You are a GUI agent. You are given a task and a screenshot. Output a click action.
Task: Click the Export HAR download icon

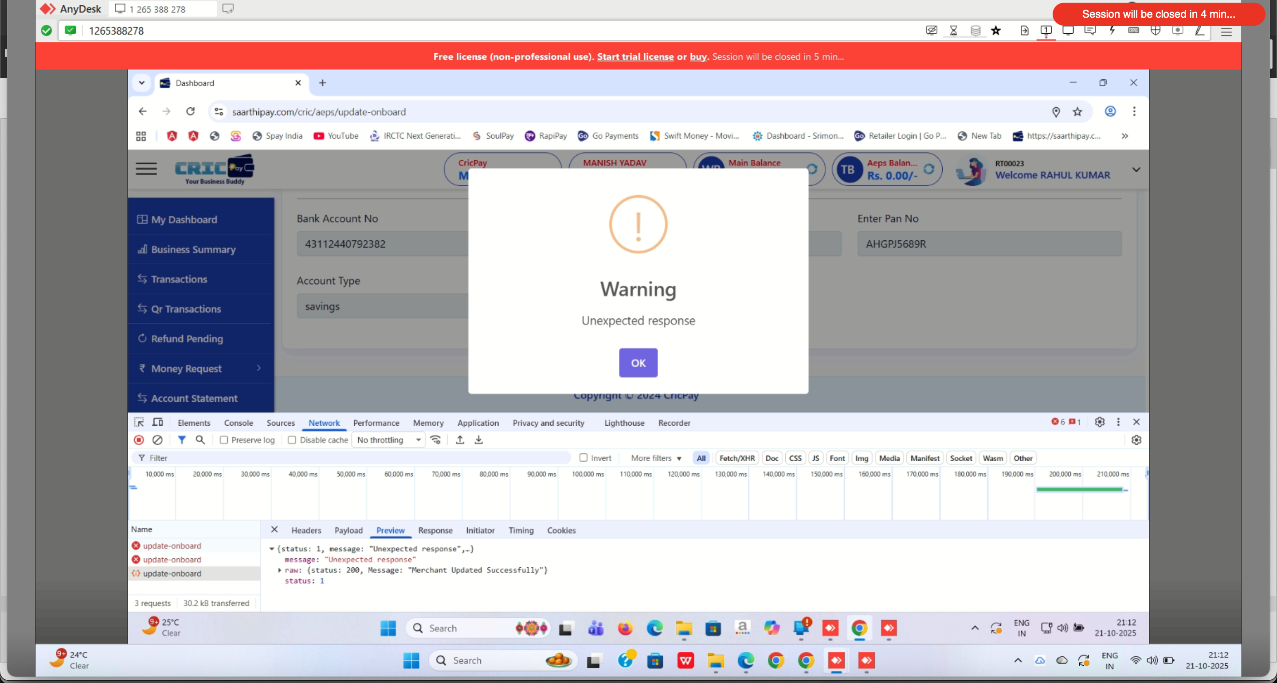(478, 440)
